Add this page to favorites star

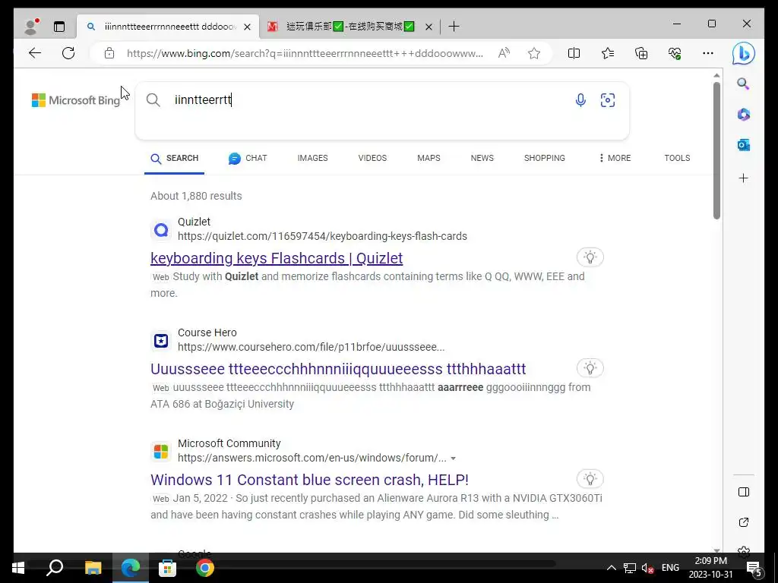click(x=534, y=53)
